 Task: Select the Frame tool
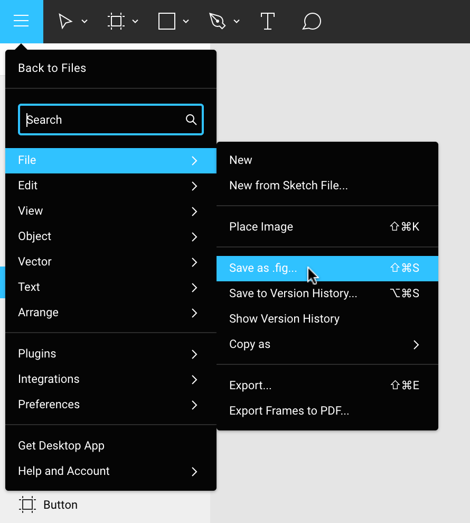point(116,21)
